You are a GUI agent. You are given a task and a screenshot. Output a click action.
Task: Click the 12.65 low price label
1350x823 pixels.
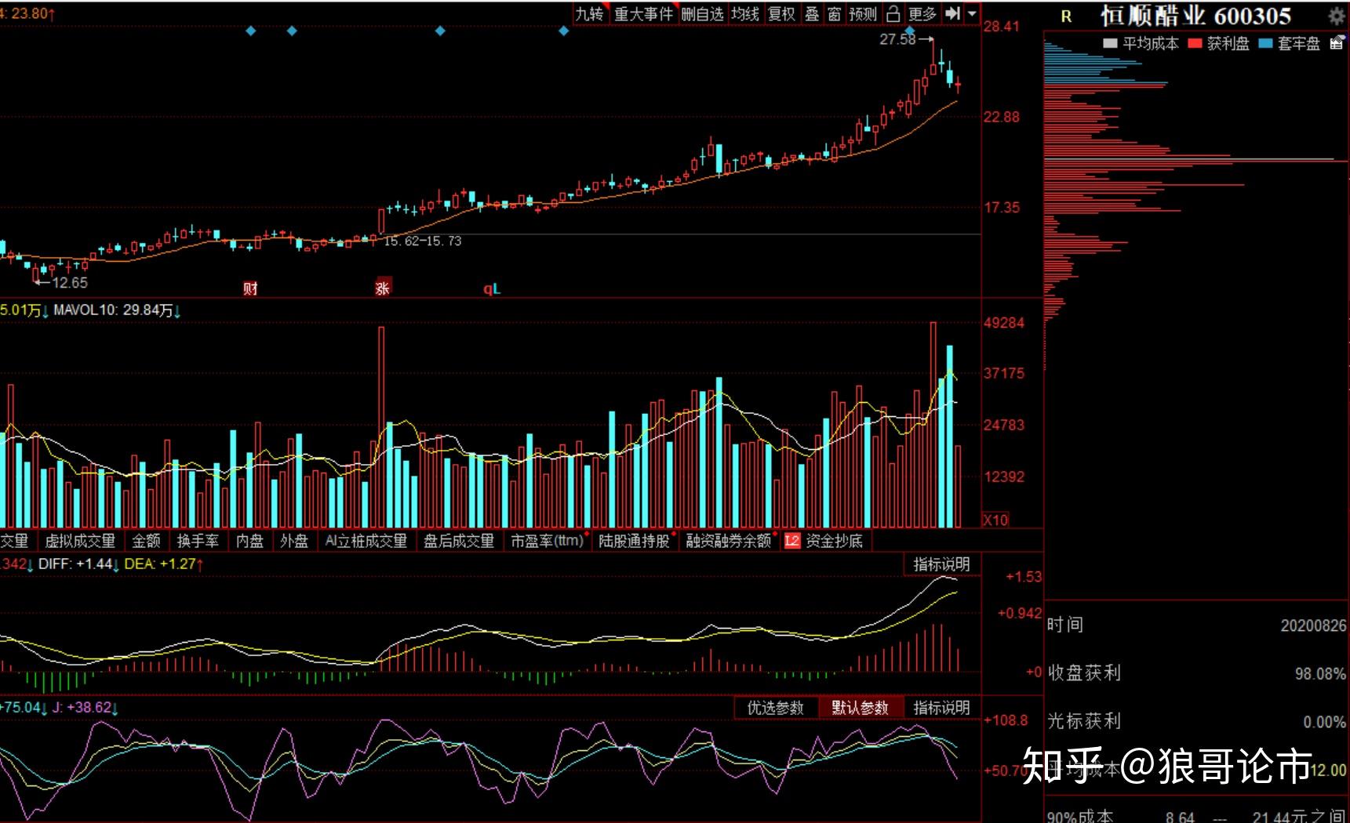pos(70,283)
